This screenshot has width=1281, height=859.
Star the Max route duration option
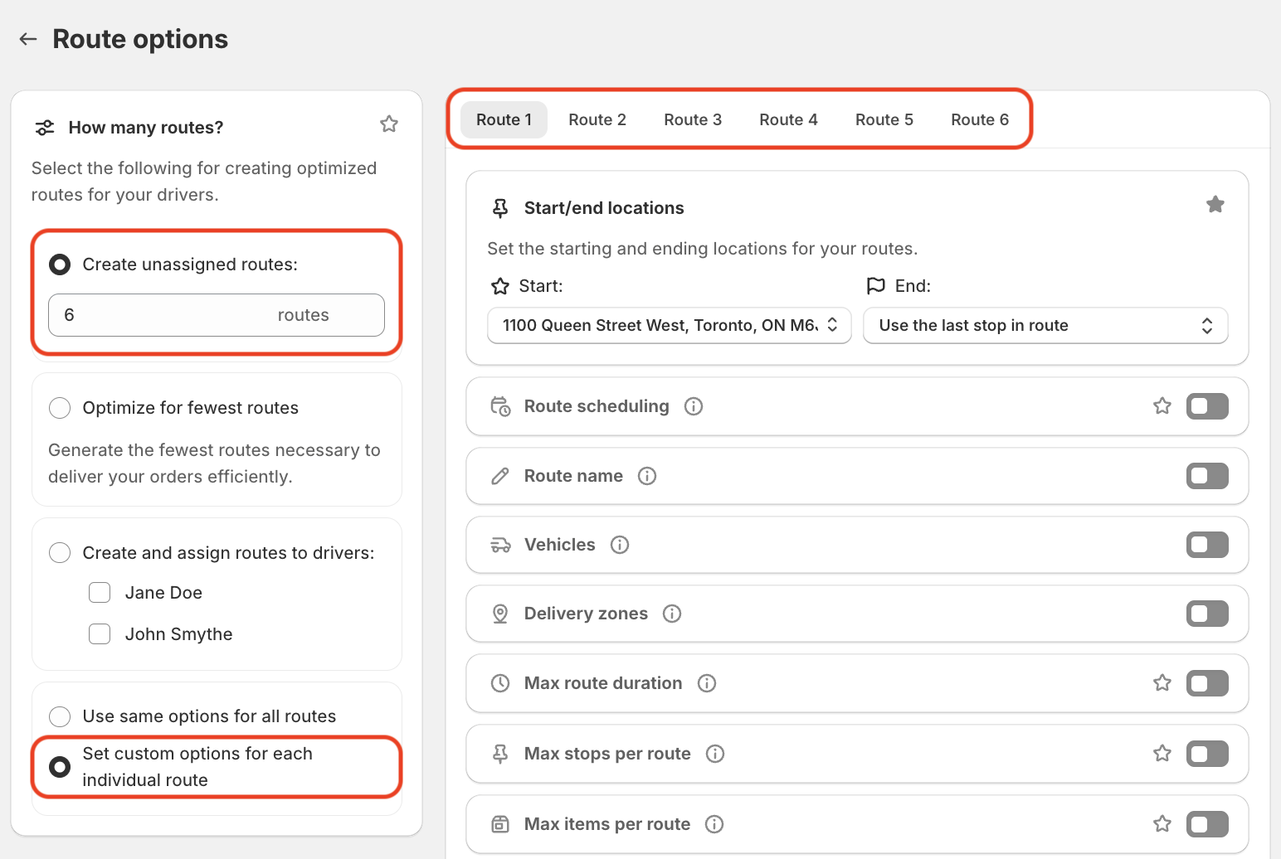tap(1162, 683)
